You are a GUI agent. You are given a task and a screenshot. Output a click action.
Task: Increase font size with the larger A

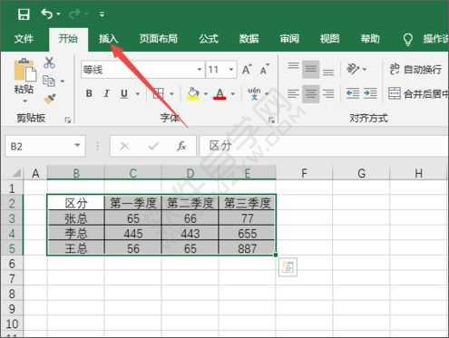(247, 70)
